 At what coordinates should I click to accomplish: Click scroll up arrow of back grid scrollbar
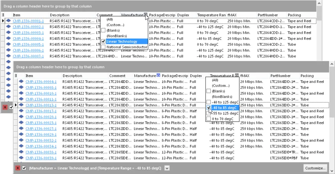319,3
